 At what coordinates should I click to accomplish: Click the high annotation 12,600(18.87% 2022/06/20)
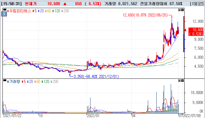click(145, 15)
